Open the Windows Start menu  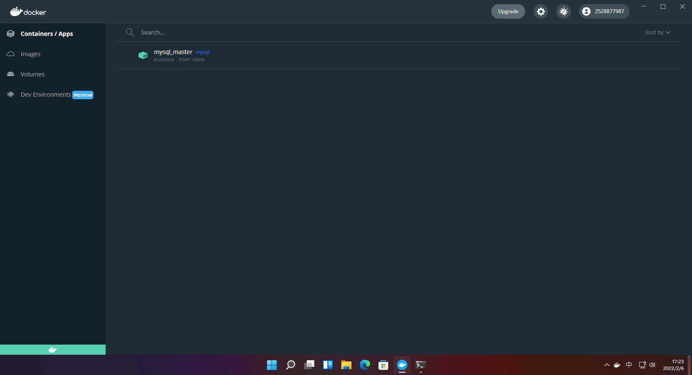[x=272, y=365]
